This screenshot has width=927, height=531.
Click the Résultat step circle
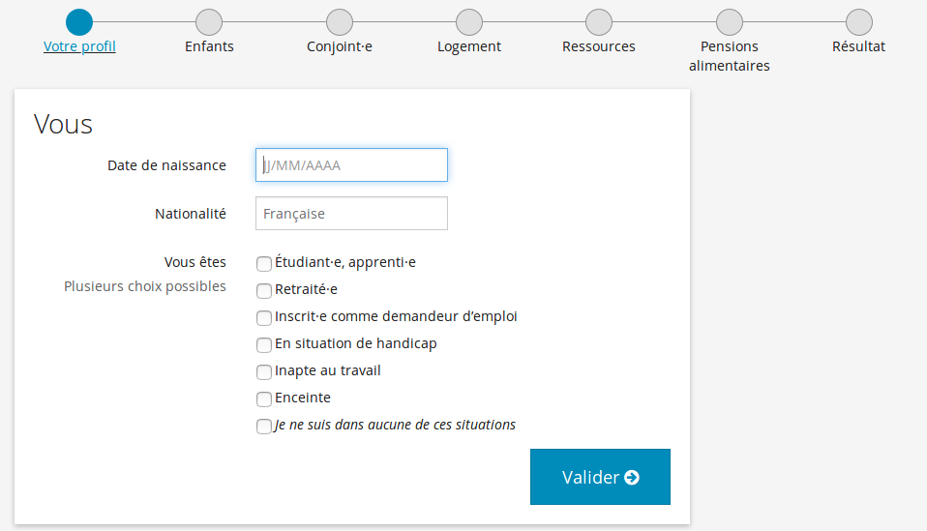pos(859,22)
